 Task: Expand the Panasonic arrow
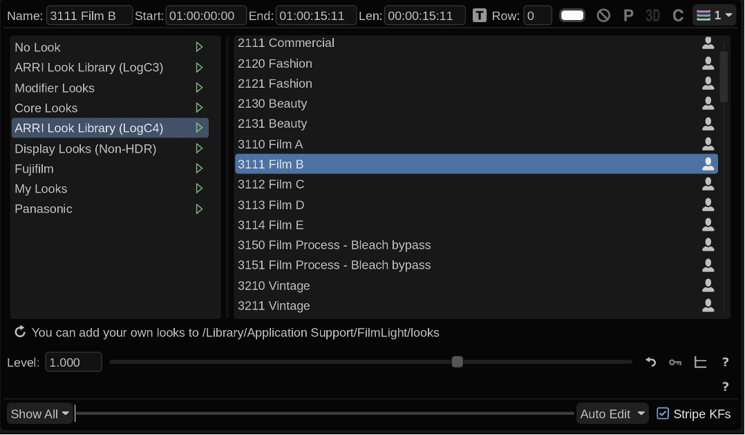[199, 209]
